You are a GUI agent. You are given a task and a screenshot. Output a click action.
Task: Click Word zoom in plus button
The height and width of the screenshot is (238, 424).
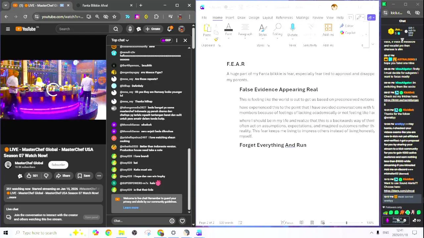[362, 223]
